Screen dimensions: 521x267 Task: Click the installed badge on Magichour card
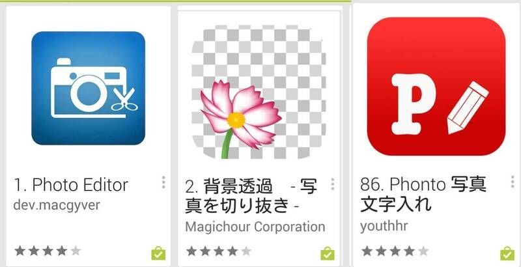pos(328,253)
